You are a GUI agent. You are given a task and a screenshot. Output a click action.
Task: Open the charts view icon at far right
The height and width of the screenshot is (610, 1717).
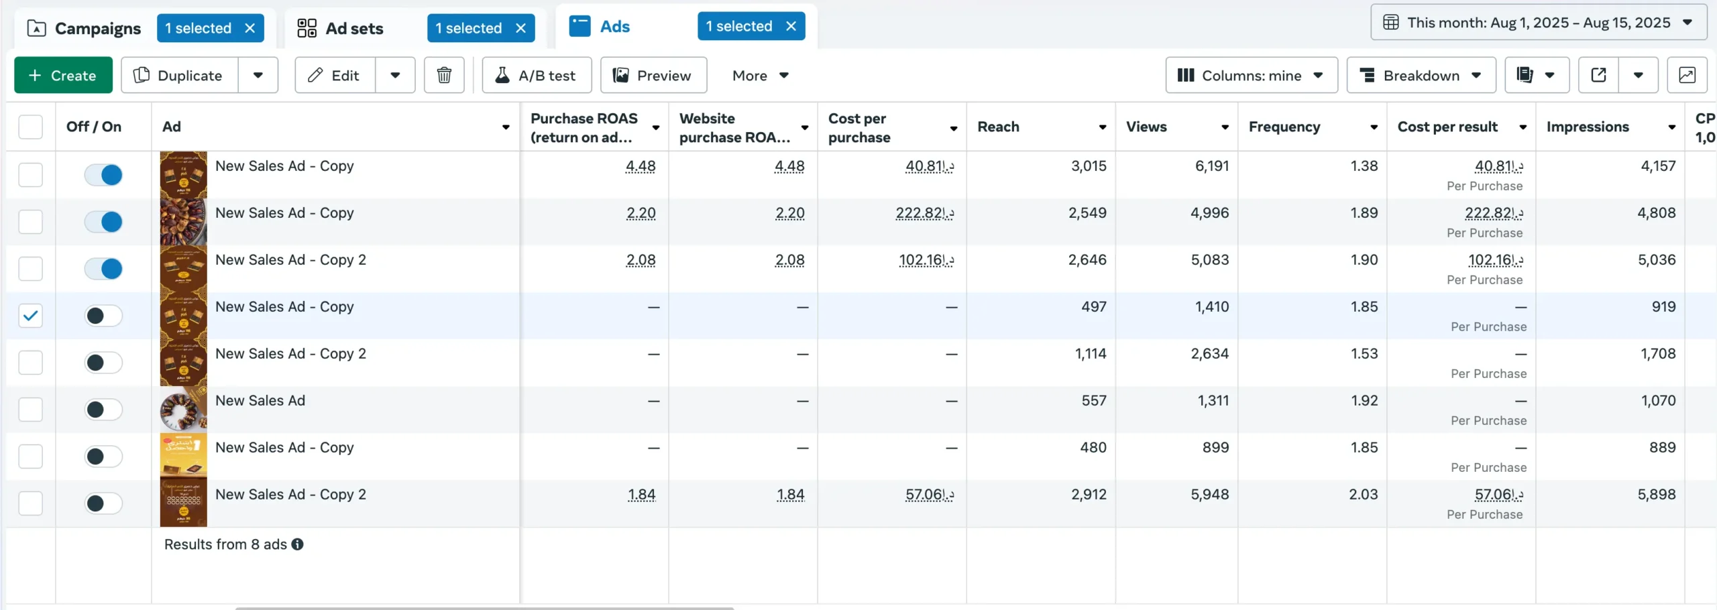[1687, 75]
